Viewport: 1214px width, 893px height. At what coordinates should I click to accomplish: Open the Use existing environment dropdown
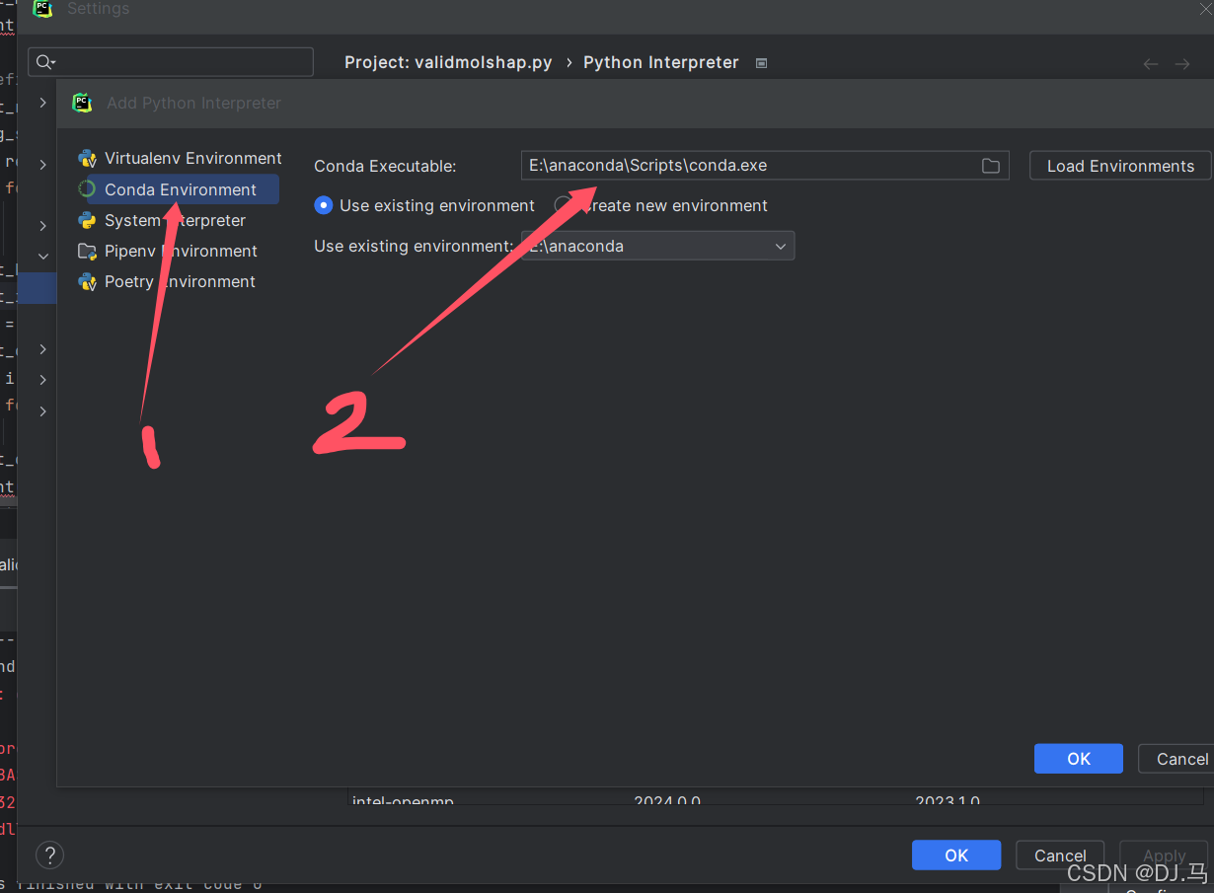tap(657, 246)
